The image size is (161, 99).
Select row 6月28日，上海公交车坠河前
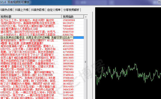point(42,86)
